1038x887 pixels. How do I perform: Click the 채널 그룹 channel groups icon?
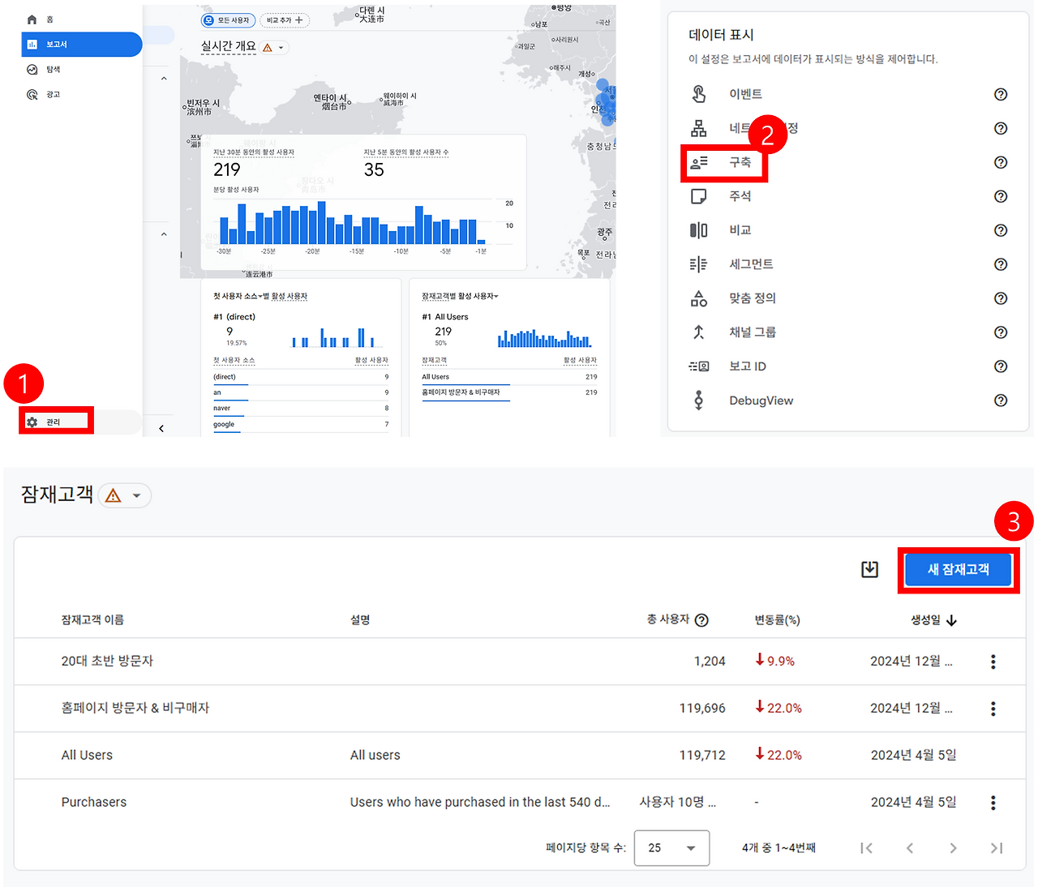[x=698, y=332]
